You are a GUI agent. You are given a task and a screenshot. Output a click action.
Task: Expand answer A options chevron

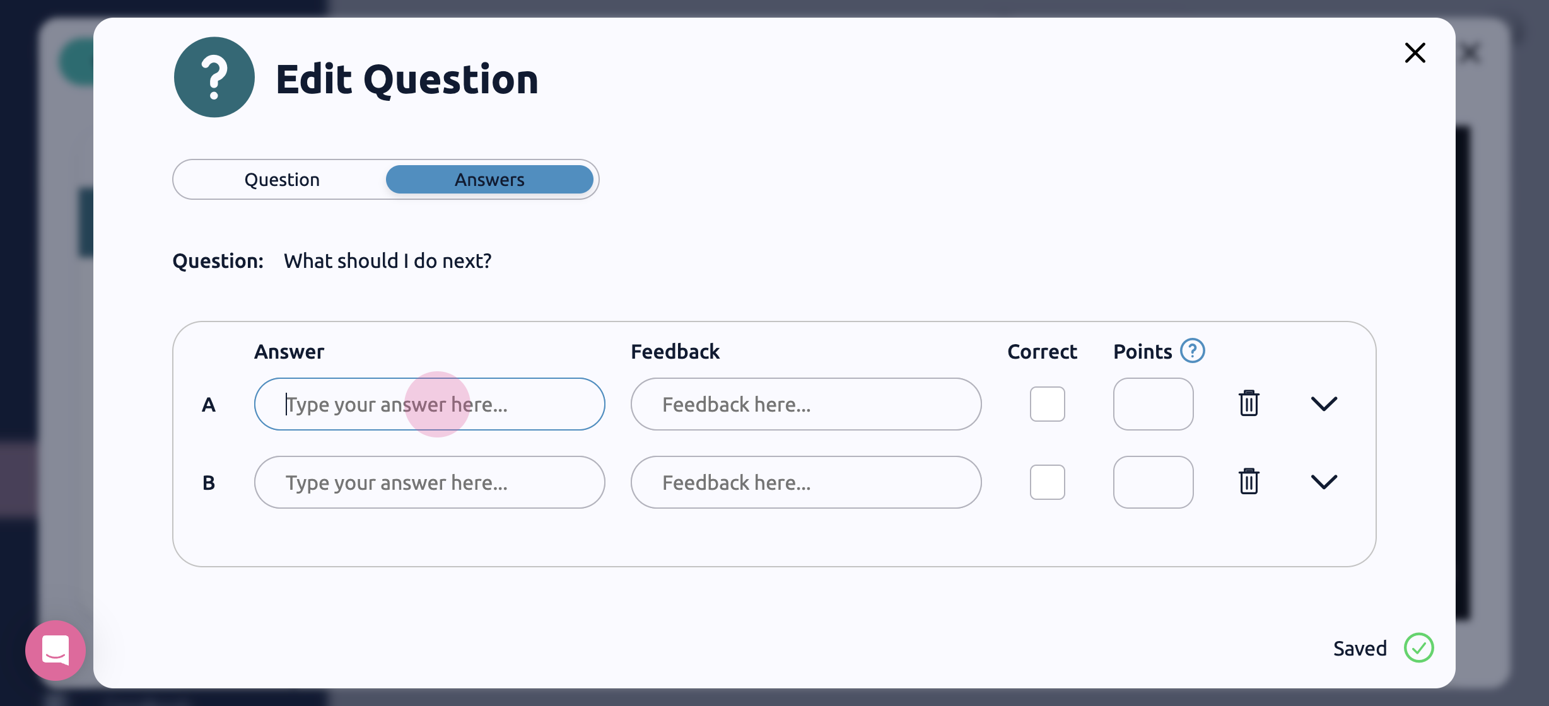[1324, 403]
